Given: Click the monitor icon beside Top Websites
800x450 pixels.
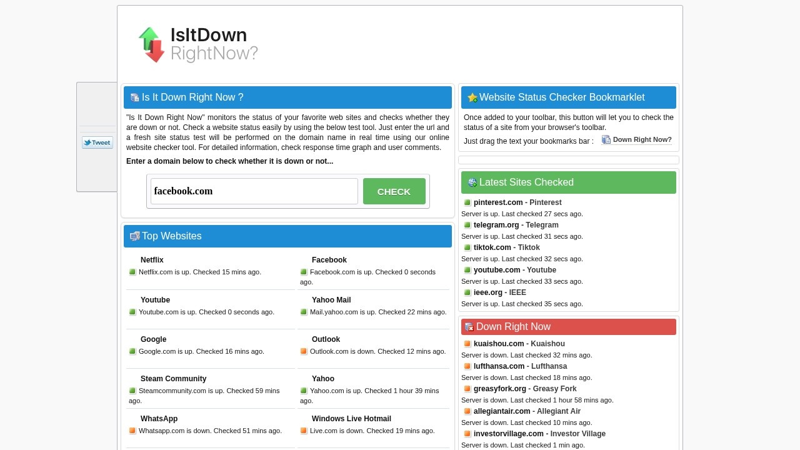Looking at the screenshot, I should [x=135, y=236].
